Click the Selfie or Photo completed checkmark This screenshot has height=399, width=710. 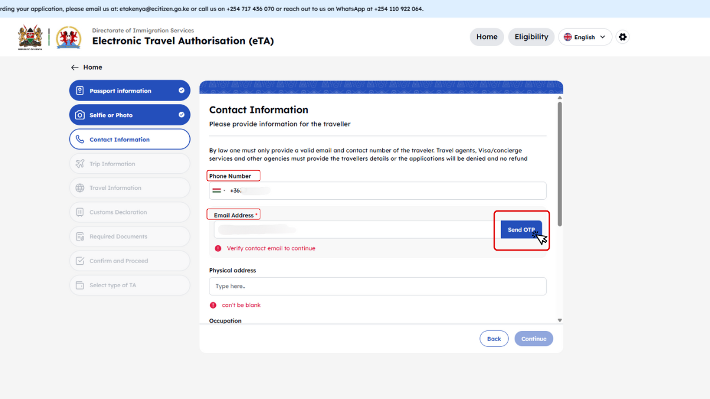point(181,115)
